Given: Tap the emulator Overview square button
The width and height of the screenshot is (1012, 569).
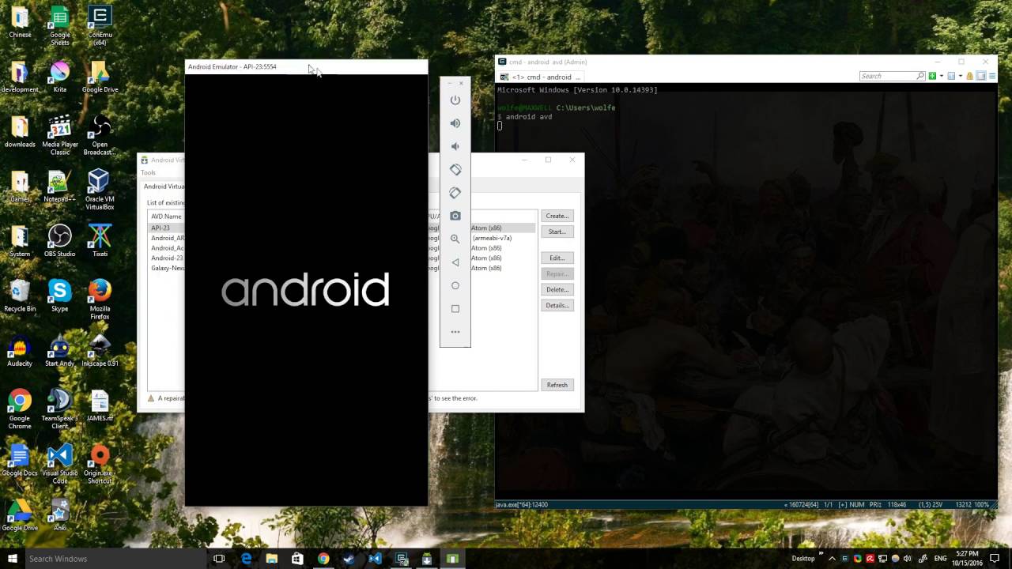Looking at the screenshot, I should (x=455, y=309).
